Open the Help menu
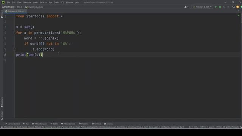 click(x=77, y=3)
